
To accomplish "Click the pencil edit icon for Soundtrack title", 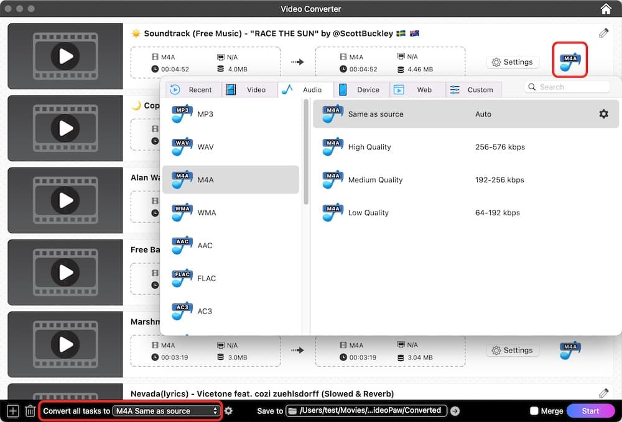I will pyautogui.click(x=603, y=33).
